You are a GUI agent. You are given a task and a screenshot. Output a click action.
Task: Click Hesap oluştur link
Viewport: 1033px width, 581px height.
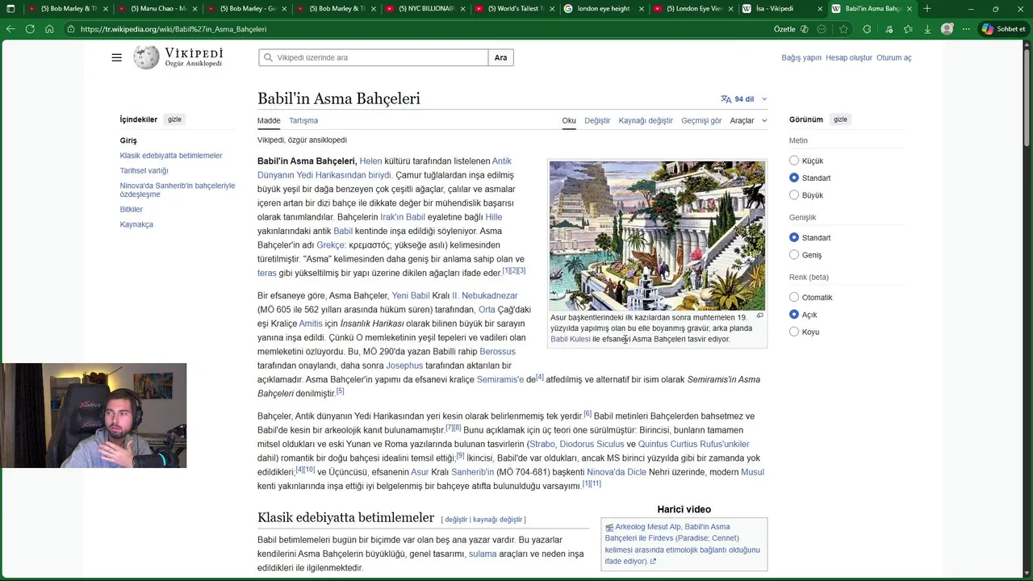coord(849,58)
